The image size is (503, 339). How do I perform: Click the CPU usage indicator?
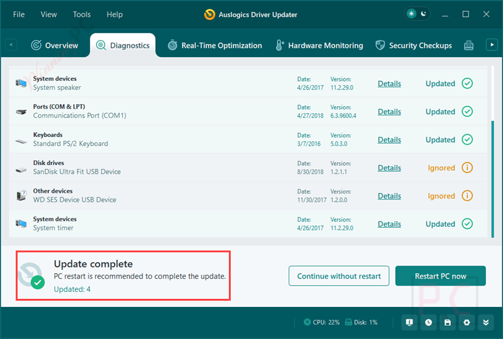click(x=322, y=322)
